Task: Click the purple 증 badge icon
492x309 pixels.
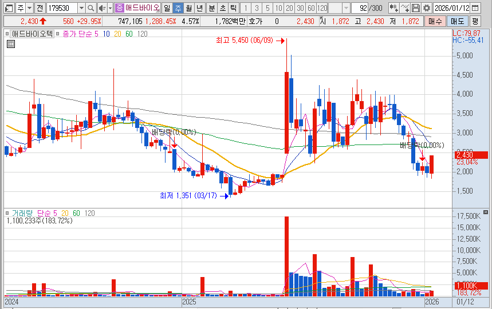Action: 120,8
